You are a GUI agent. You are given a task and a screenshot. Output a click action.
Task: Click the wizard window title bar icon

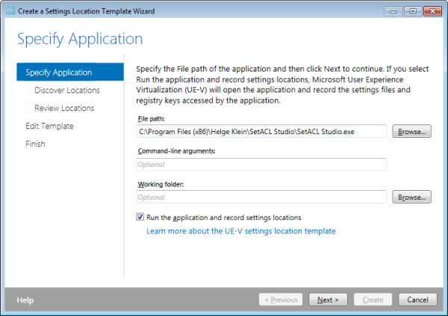(x=10, y=11)
